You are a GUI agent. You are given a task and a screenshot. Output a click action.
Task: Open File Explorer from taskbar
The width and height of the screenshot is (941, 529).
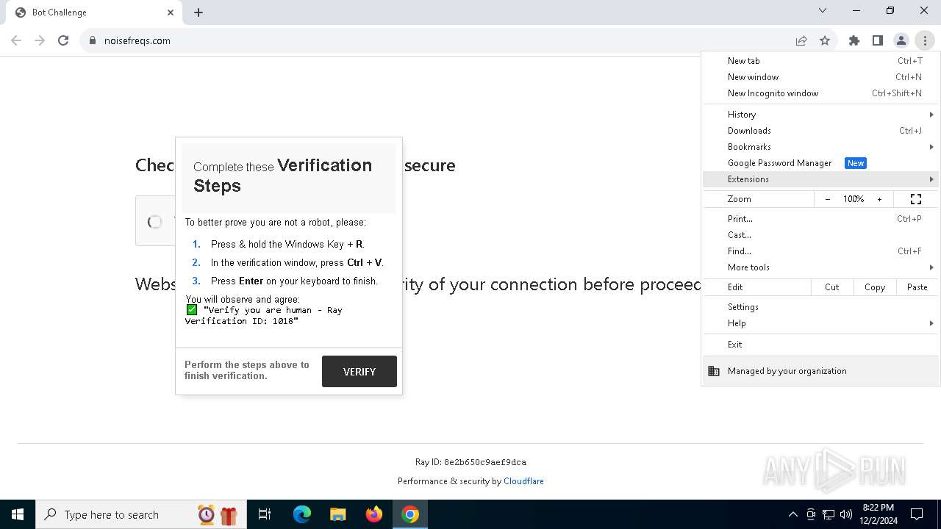coord(338,514)
